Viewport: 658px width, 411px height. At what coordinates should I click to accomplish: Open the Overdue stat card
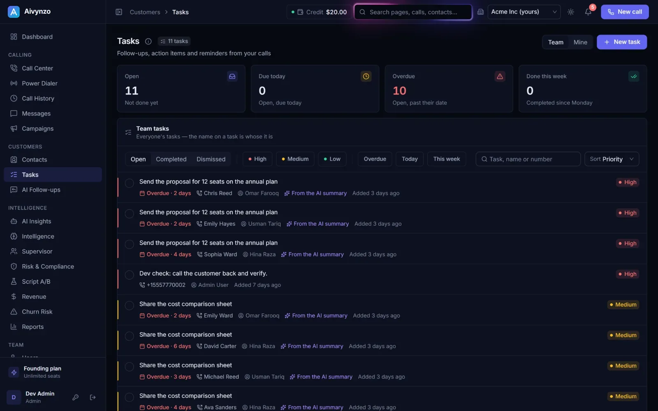pyautogui.click(x=449, y=89)
